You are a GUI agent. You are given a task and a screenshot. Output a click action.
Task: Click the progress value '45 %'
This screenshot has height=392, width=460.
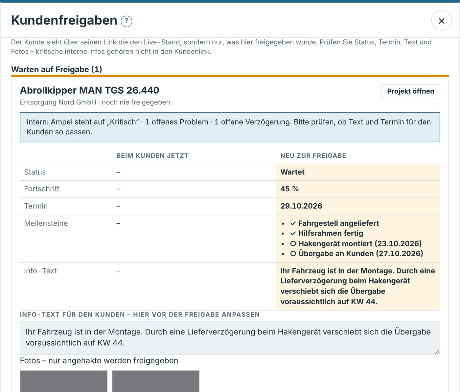point(289,189)
